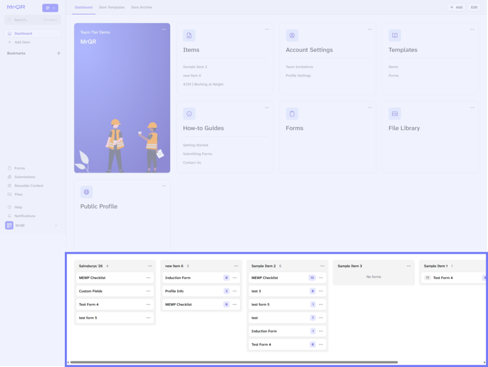Click the Edit button
The height and width of the screenshot is (367, 488).
(x=474, y=7)
